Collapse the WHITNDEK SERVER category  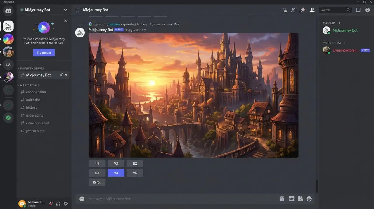point(32,68)
